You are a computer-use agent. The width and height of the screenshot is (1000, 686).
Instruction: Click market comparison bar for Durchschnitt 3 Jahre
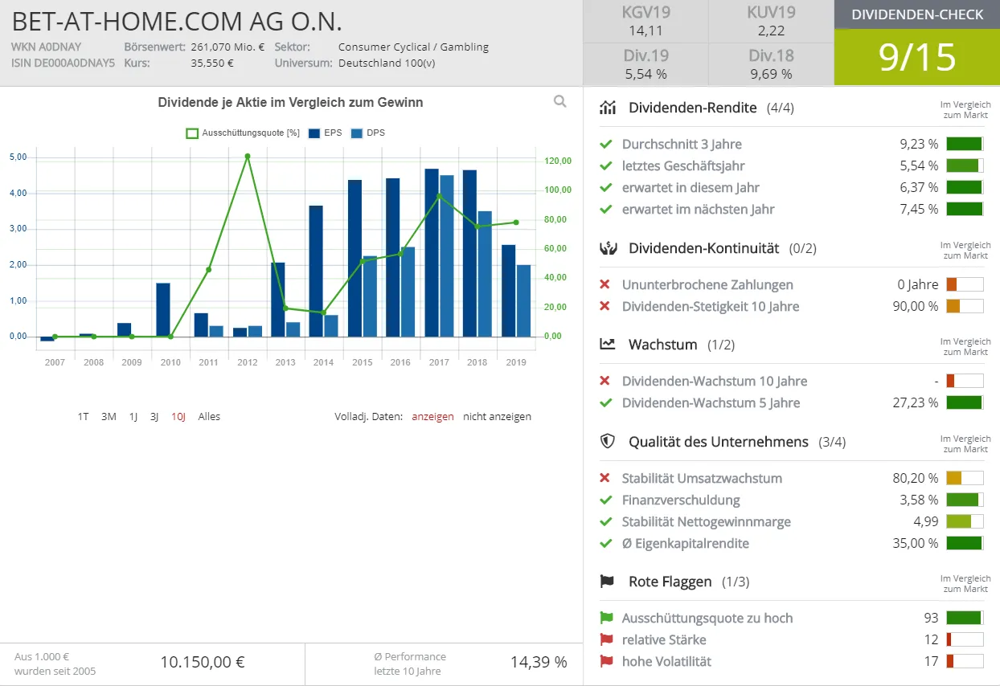965,144
